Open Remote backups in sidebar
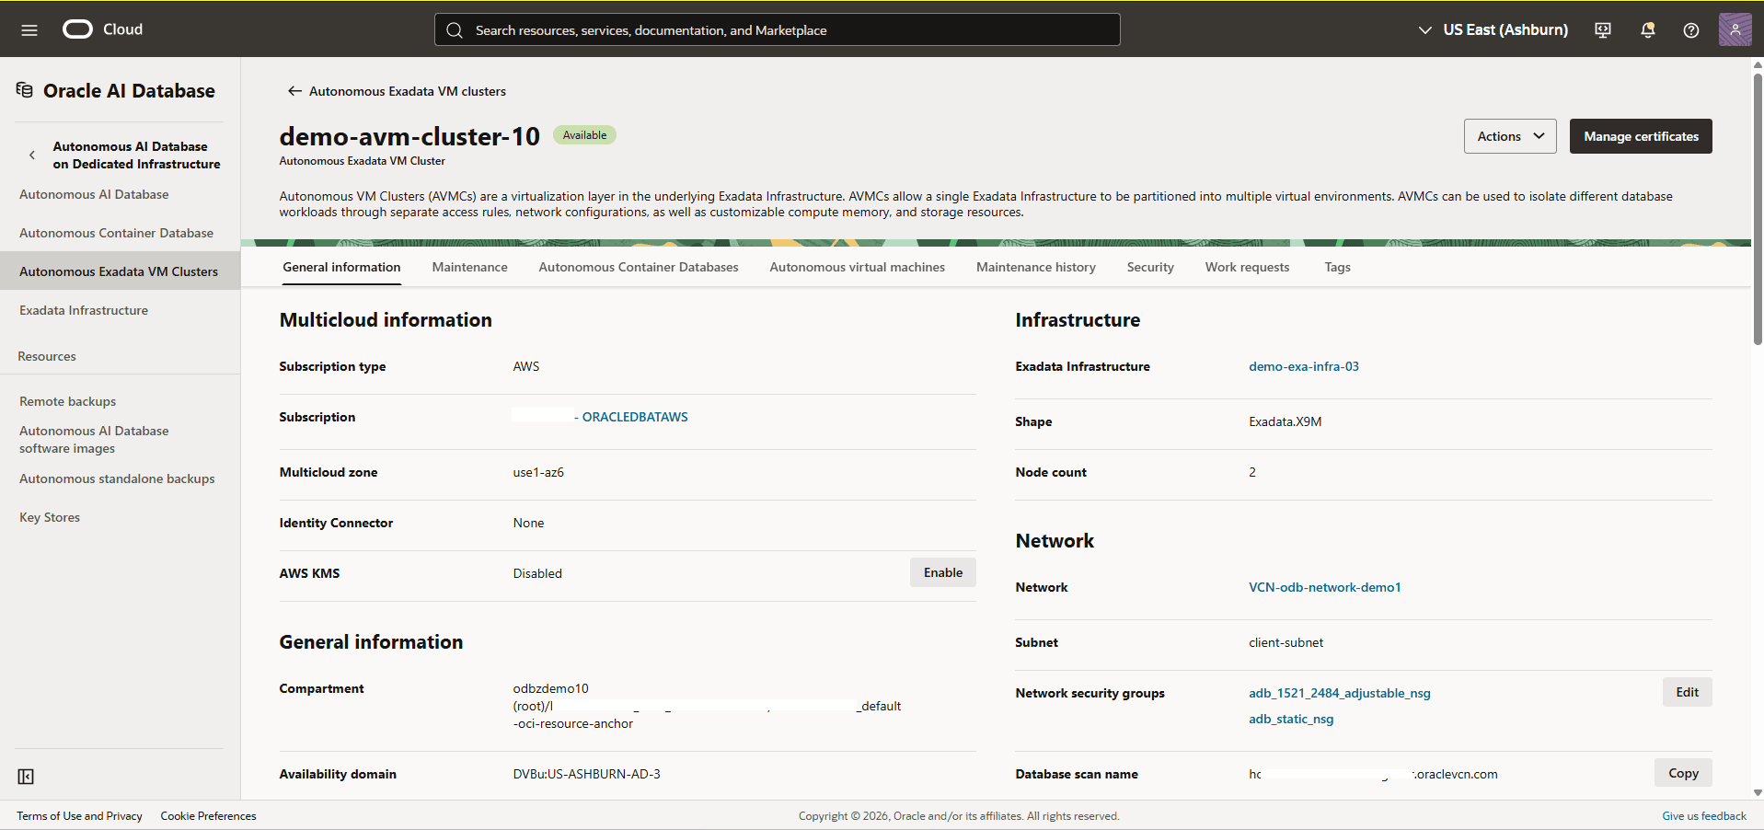This screenshot has width=1764, height=830. pyautogui.click(x=67, y=401)
